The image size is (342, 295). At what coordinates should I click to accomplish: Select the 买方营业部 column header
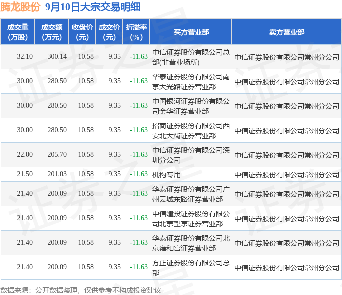click(x=191, y=32)
